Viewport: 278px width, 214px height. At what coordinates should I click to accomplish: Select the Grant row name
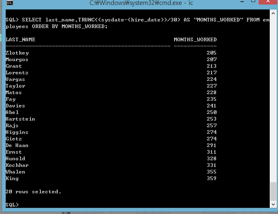click(x=14, y=66)
